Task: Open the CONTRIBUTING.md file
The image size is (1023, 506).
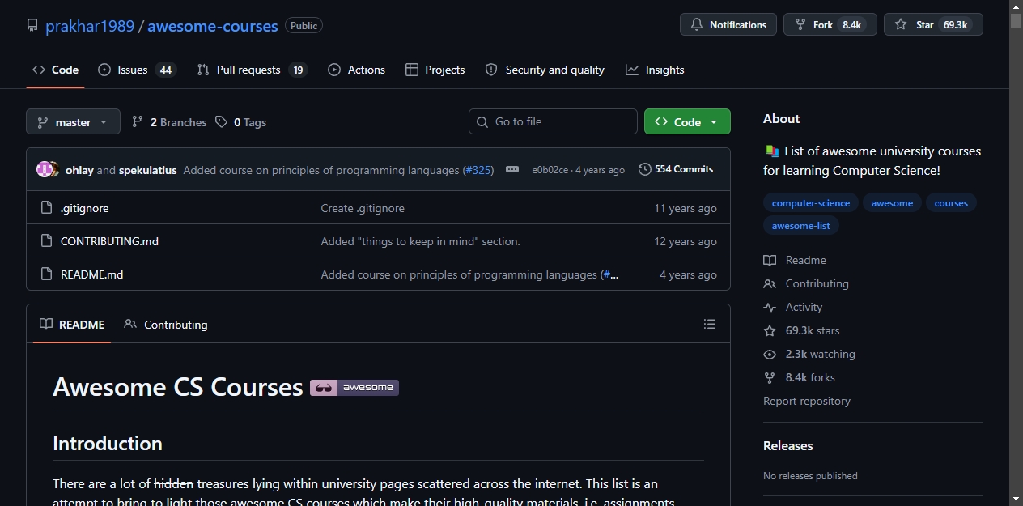Action: (109, 241)
